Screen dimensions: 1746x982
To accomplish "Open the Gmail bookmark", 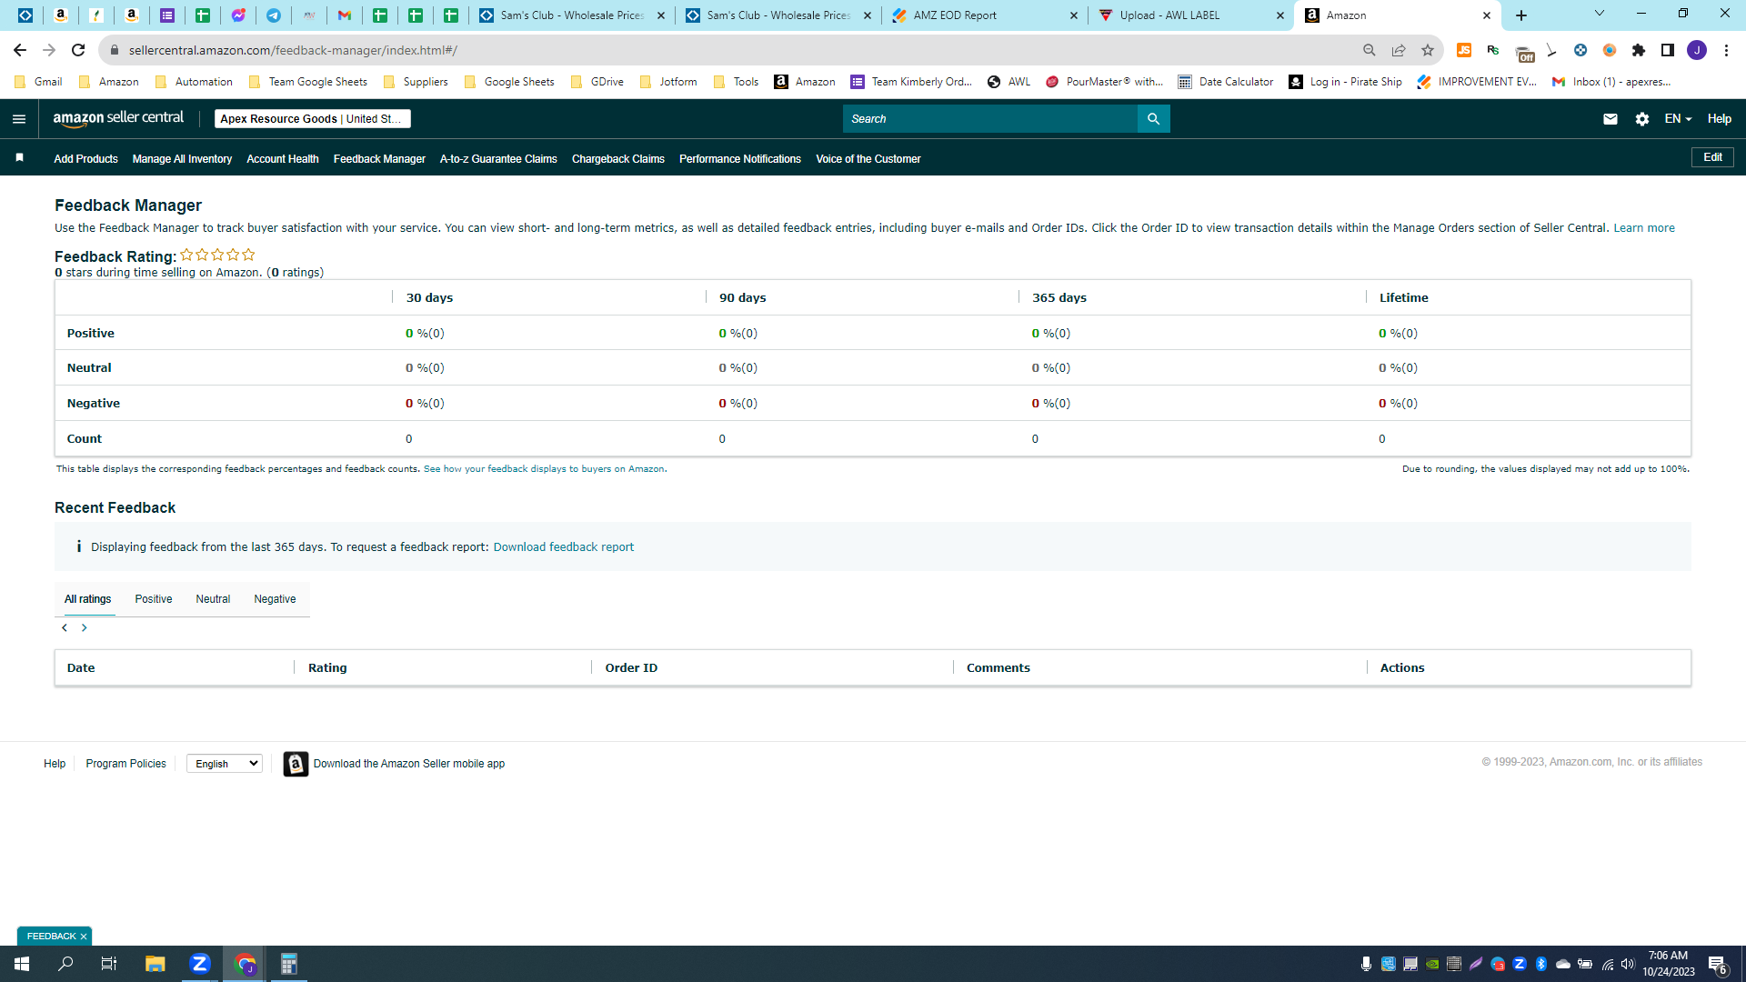I will pyautogui.click(x=39, y=82).
